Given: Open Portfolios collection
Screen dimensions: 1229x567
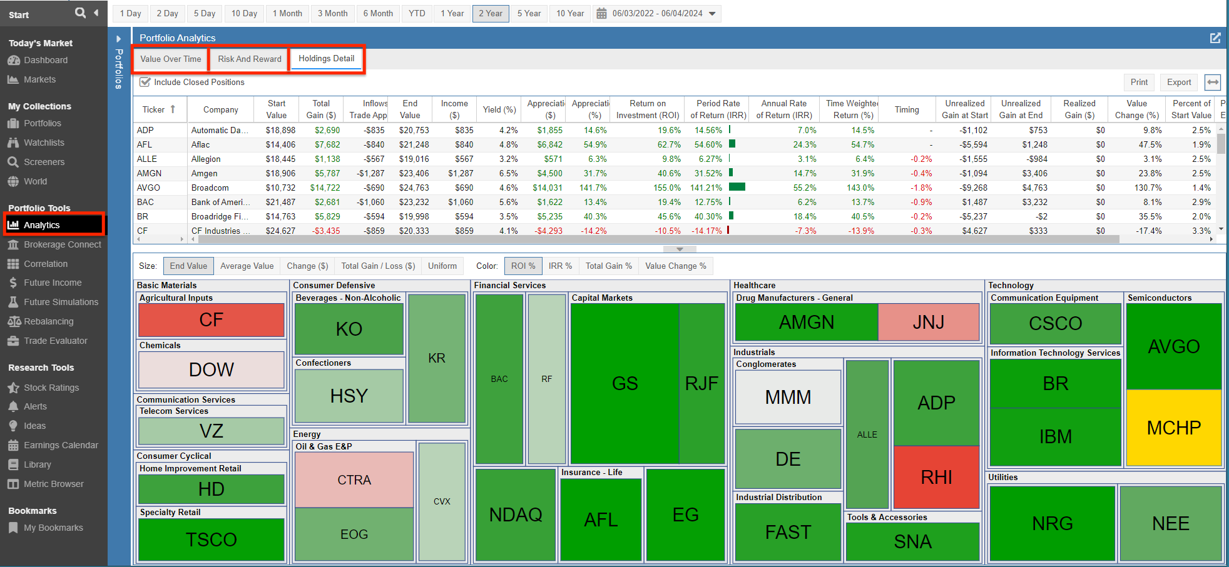Looking at the screenshot, I should [42, 123].
